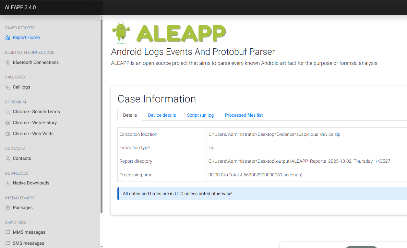407x248 pixels.
Task: Select the Details tab
Action: pyautogui.click(x=130, y=115)
